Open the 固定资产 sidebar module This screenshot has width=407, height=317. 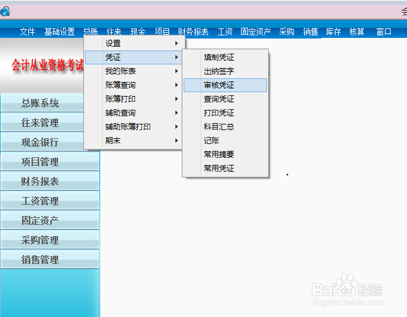click(50, 220)
